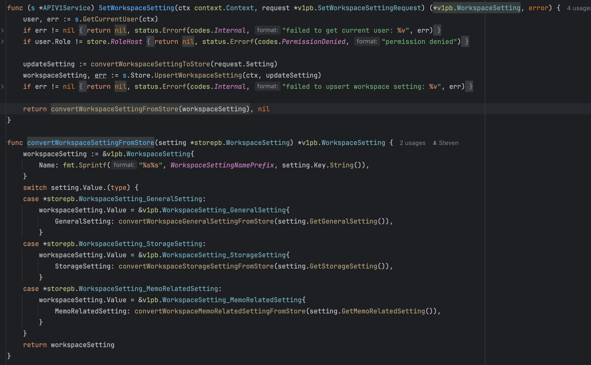Click GetGeneralSetting method call

click(x=343, y=221)
